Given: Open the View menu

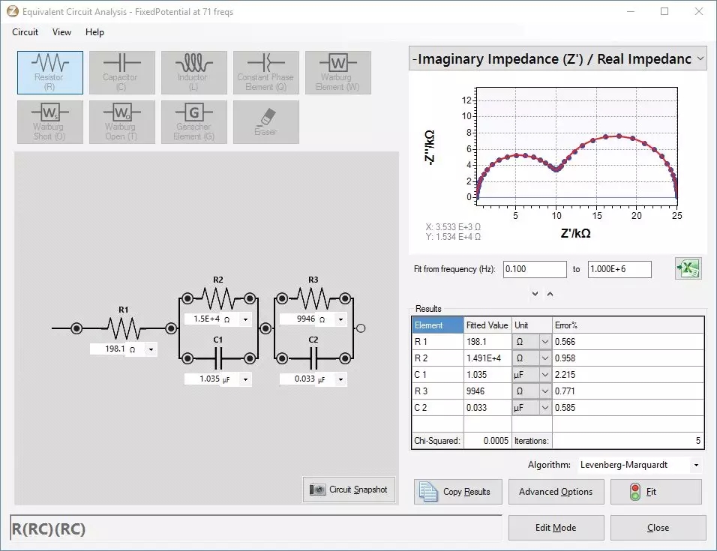Looking at the screenshot, I should 61,32.
